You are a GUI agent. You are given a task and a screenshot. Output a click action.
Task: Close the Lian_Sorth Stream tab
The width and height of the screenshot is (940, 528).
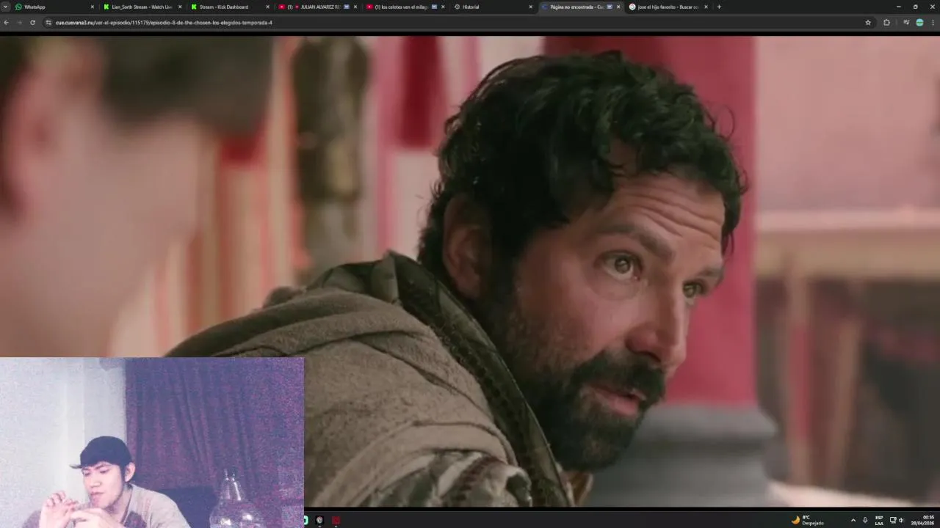pyautogui.click(x=179, y=7)
